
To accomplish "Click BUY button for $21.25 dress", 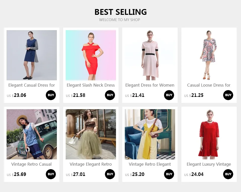I will (x=228, y=95).
